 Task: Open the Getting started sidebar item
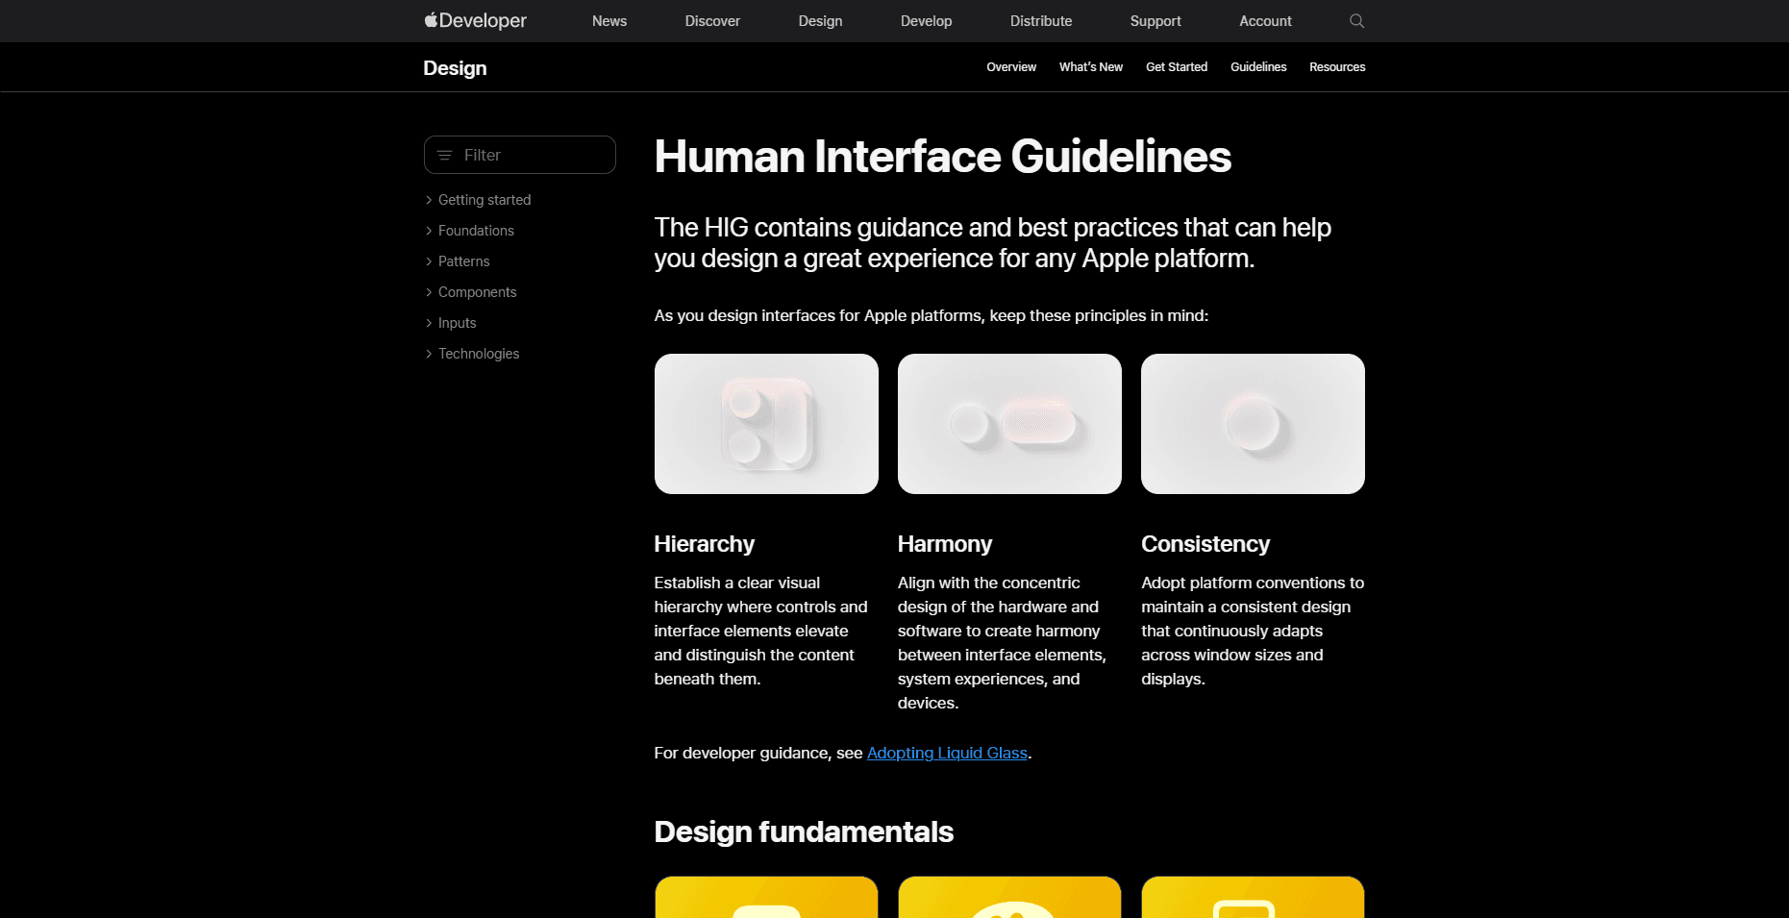[485, 200]
